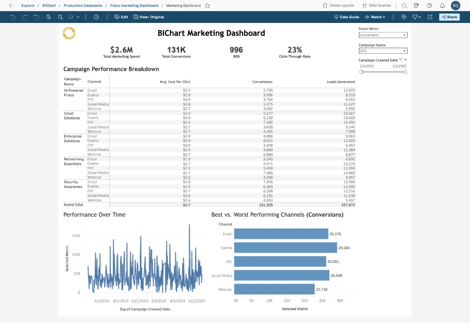
Task: Click the Edit button
Action: 121,17
